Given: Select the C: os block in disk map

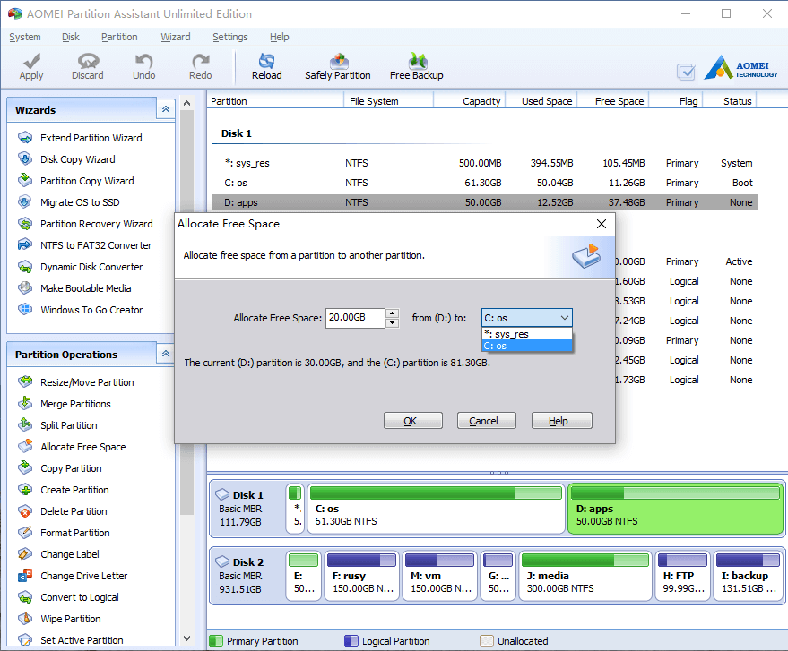Looking at the screenshot, I should tap(436, 509).
